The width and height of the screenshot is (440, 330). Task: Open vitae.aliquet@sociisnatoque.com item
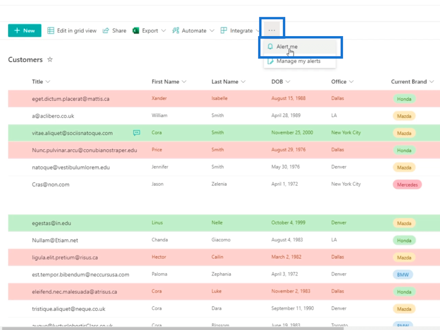[72, 133]
